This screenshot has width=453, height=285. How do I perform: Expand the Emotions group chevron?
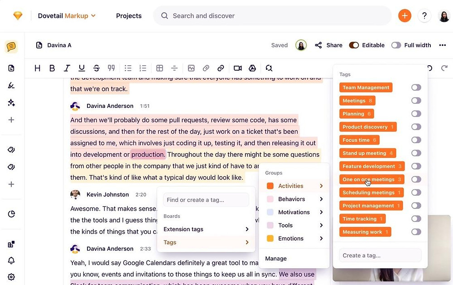(321, 238)
